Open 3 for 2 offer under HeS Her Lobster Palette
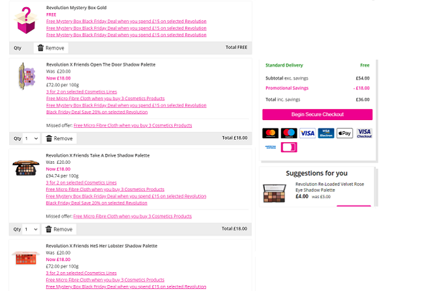 click(81, 273)
